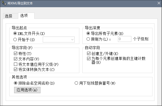Screen dimensions: 162x106
Task: Click the 子级别 number input field
Action: 124,39
